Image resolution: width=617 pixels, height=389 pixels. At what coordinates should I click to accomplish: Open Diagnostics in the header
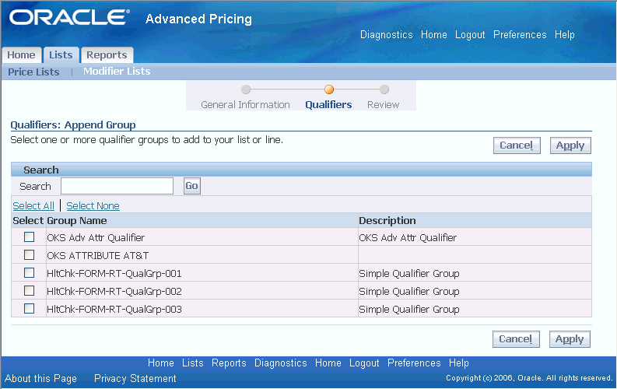tap(387, 34)
